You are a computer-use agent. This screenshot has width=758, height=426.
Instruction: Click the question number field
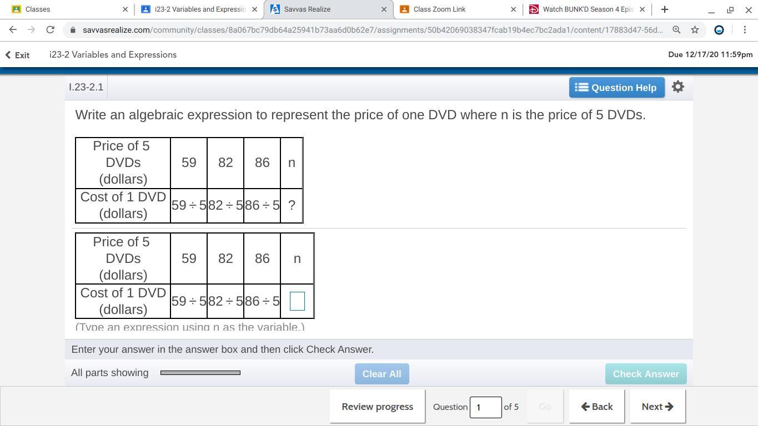click(485, 407)
